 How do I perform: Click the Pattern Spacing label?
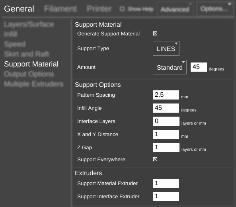(96, 95)
